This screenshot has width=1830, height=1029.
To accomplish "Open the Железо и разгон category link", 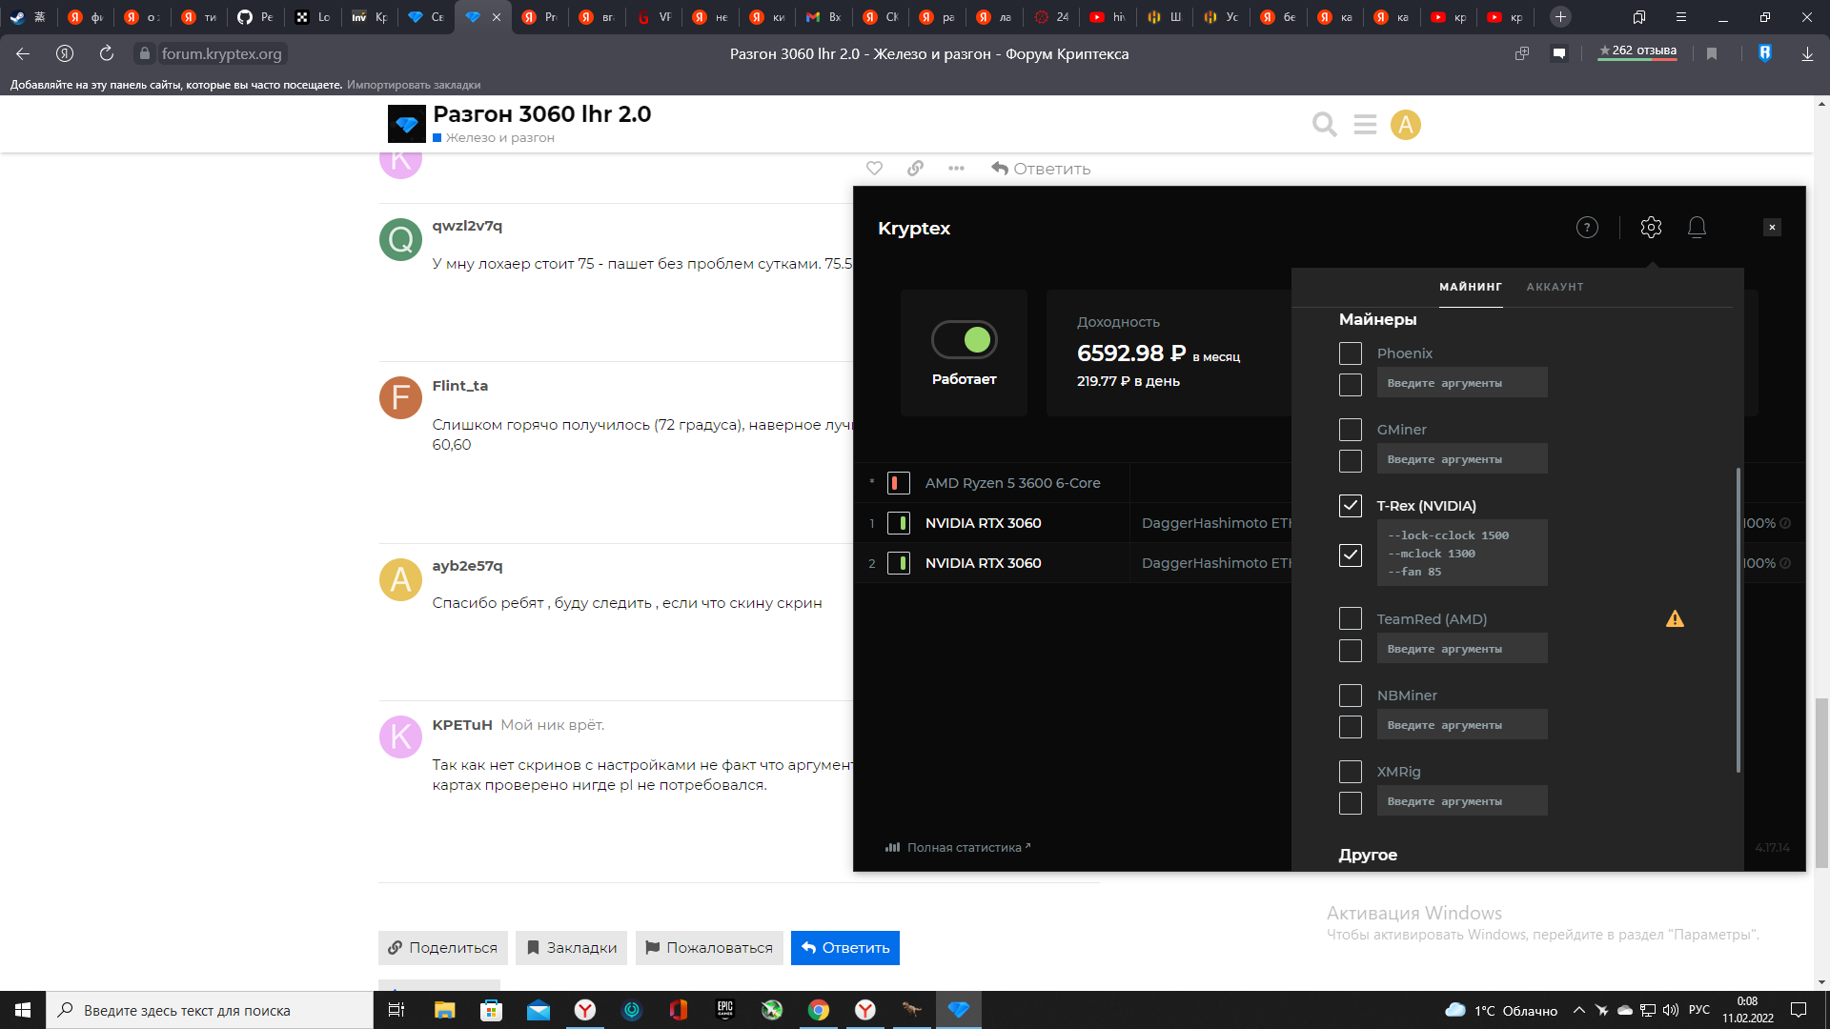I will 499,138.
